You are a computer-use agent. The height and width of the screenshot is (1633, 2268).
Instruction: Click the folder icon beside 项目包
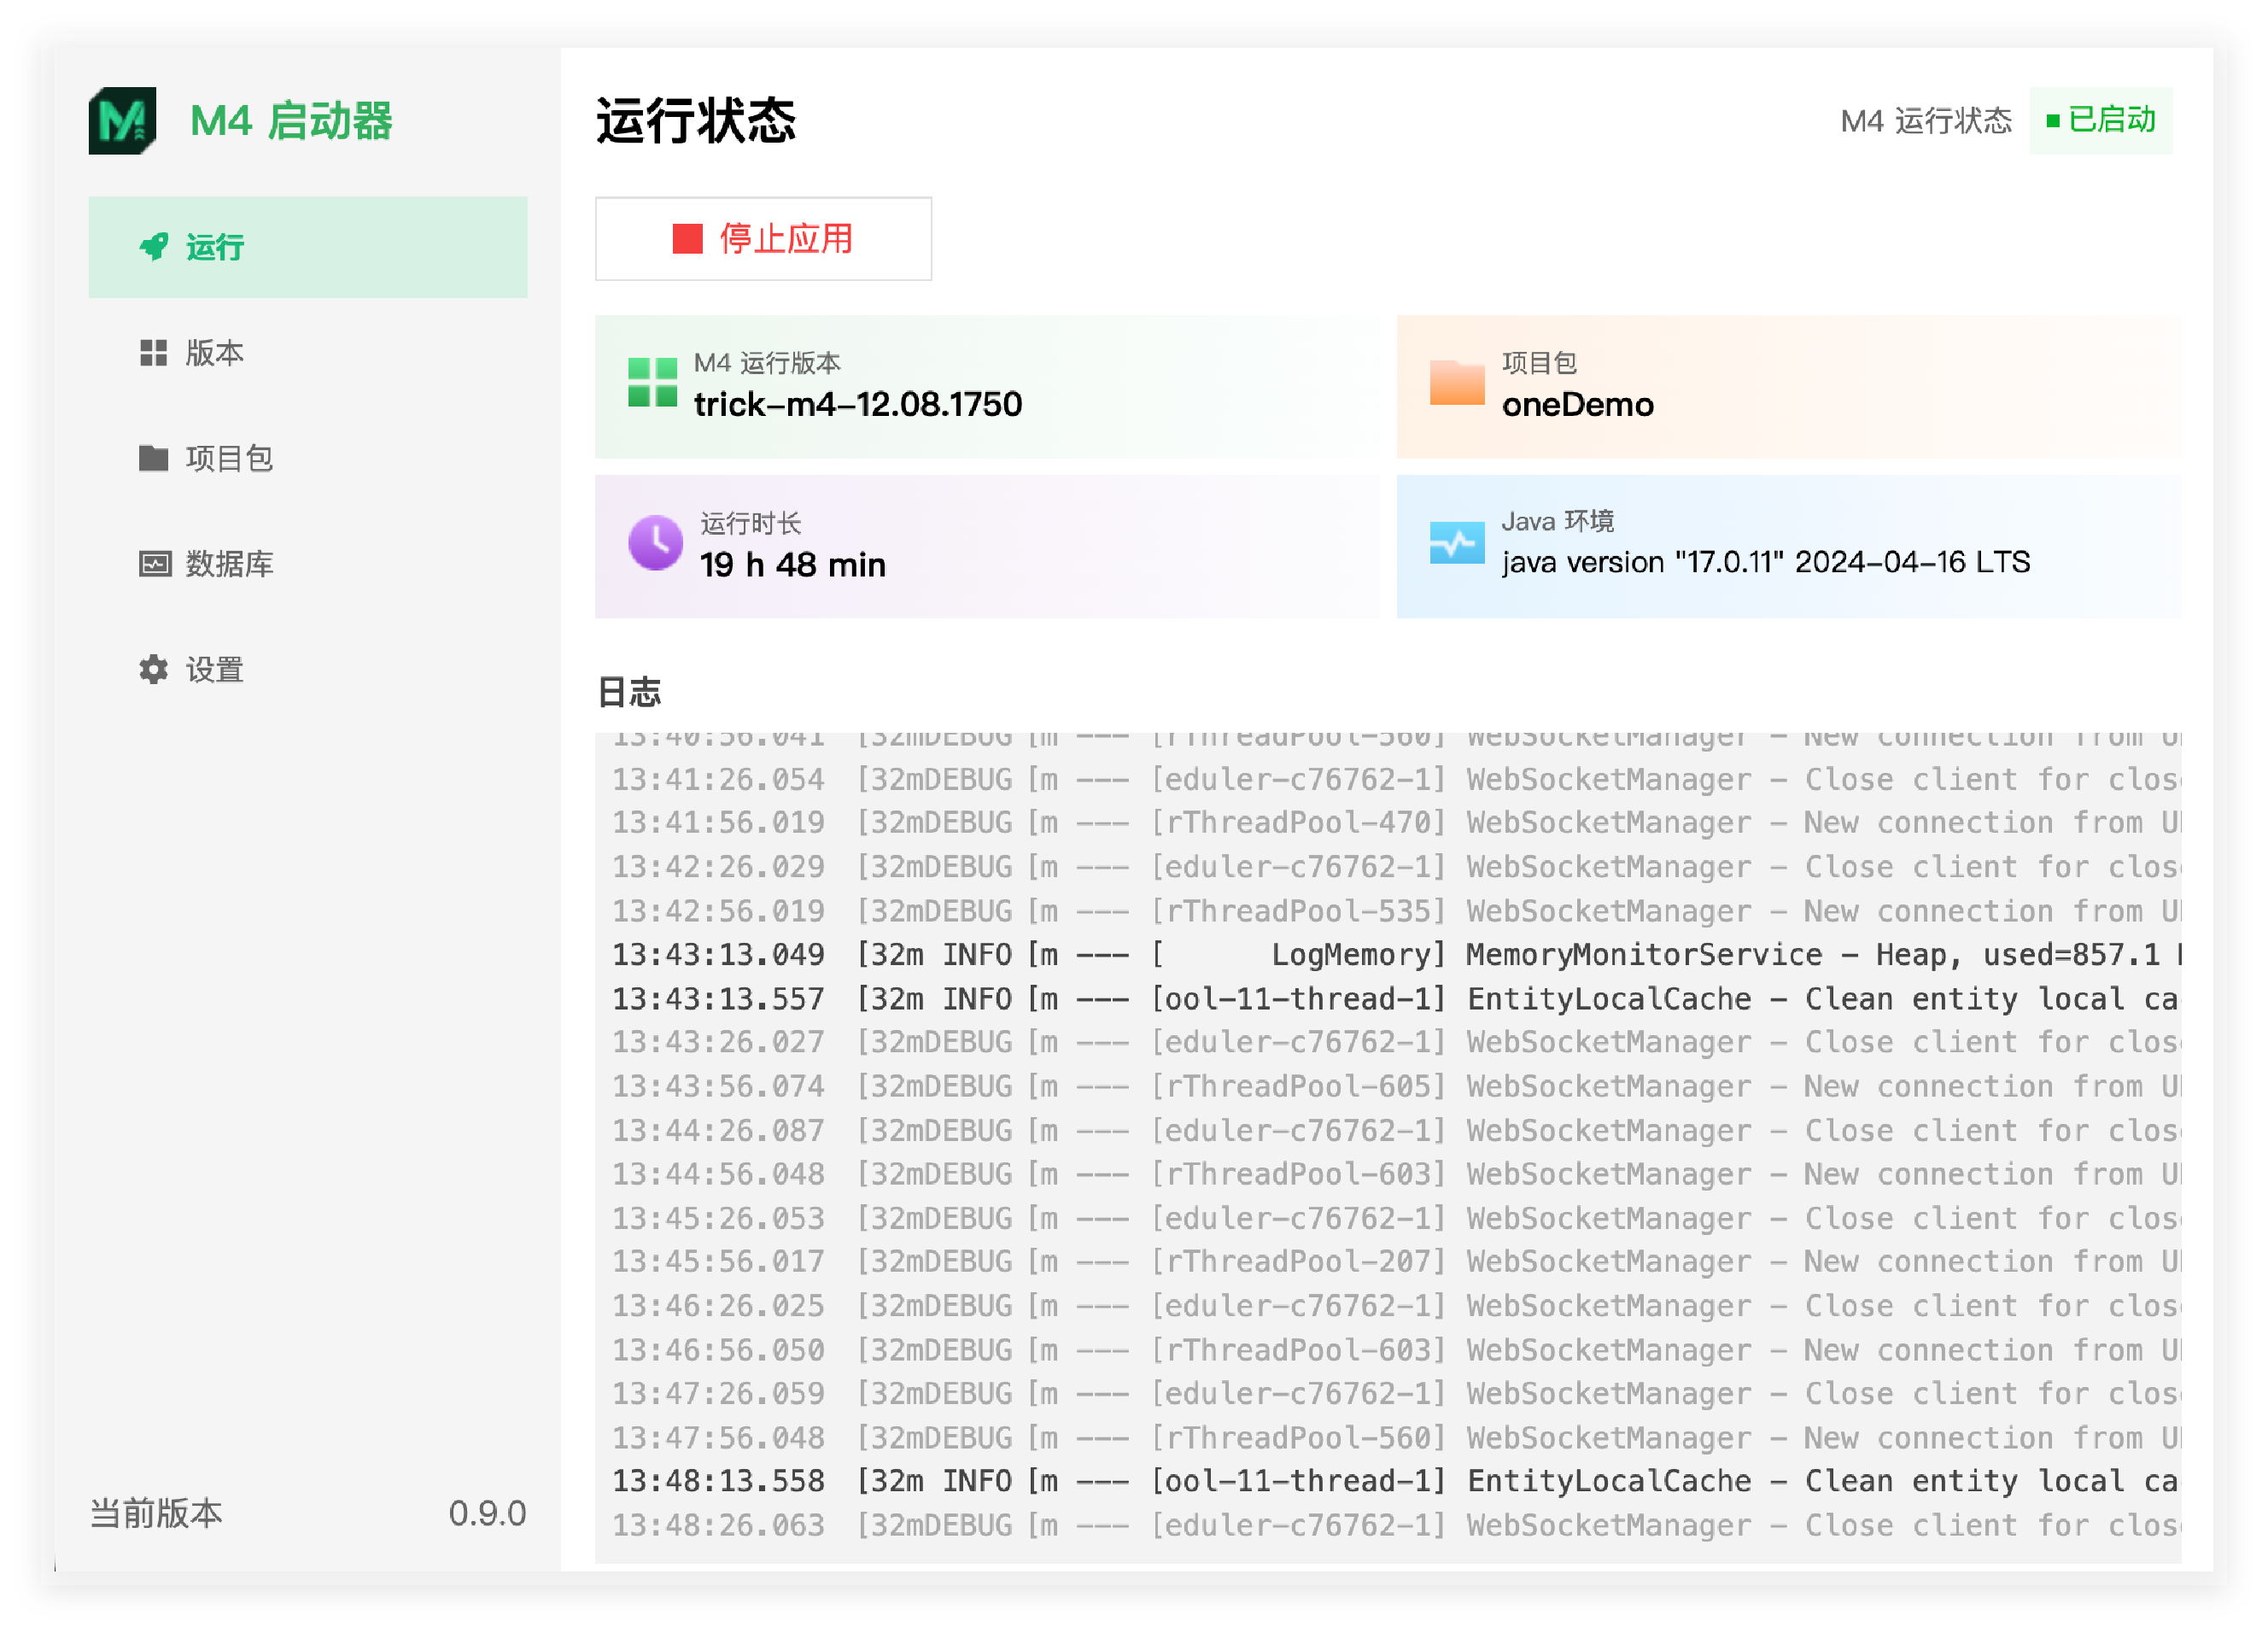tap(153, 458)
